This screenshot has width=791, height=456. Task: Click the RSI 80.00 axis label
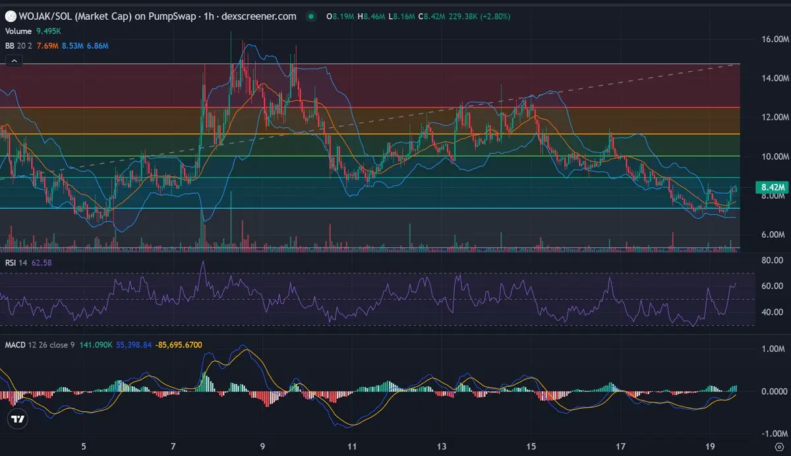point(773,260)
